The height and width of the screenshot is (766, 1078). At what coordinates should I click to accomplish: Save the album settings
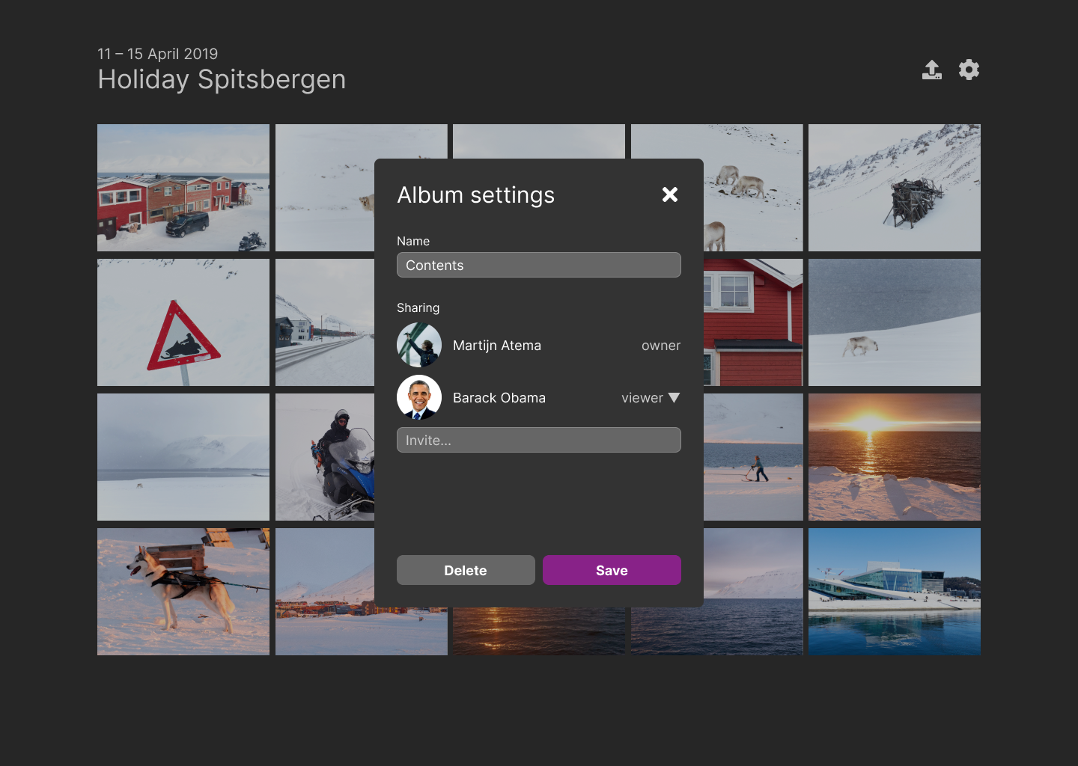612,569
